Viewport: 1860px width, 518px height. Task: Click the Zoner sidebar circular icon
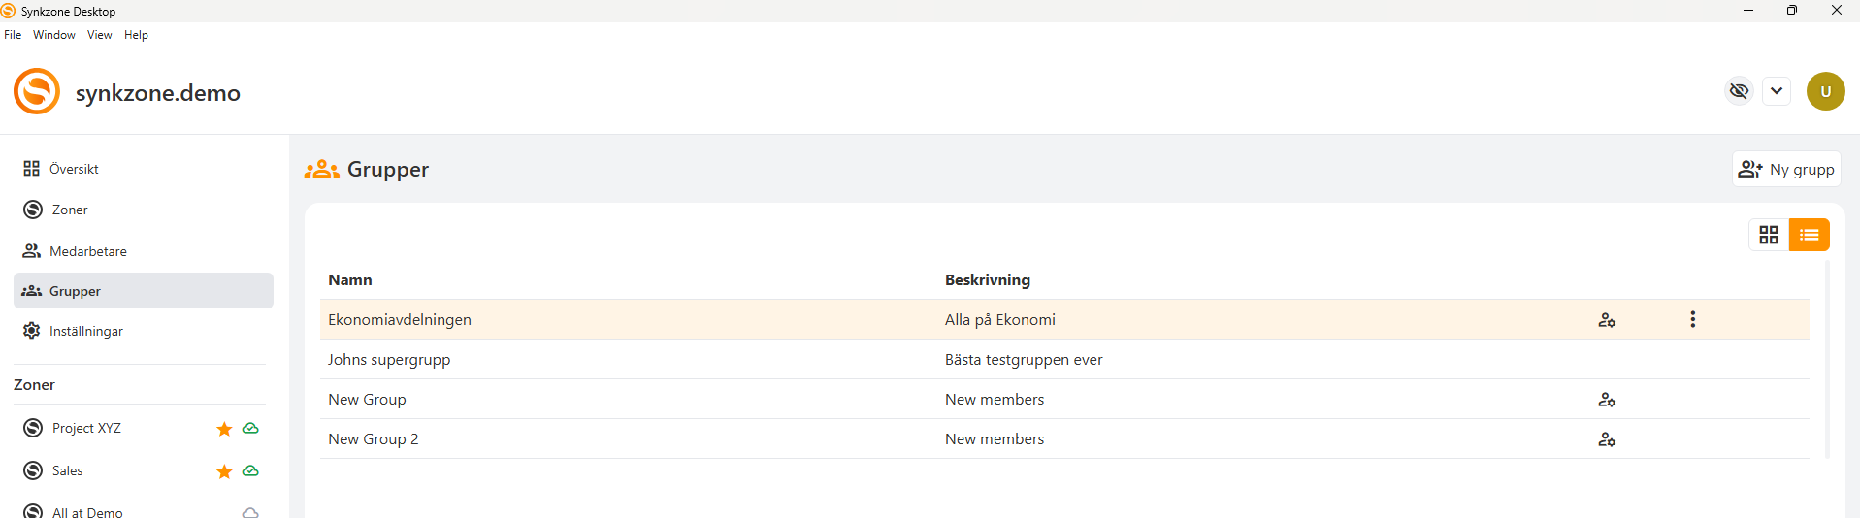tap(33, 210)
